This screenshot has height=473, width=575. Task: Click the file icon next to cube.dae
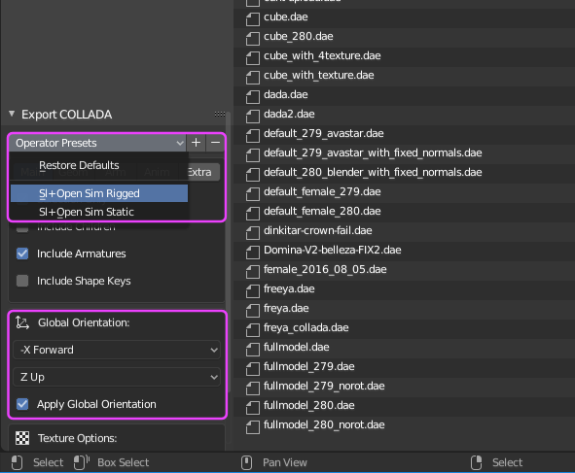[253, 19]
